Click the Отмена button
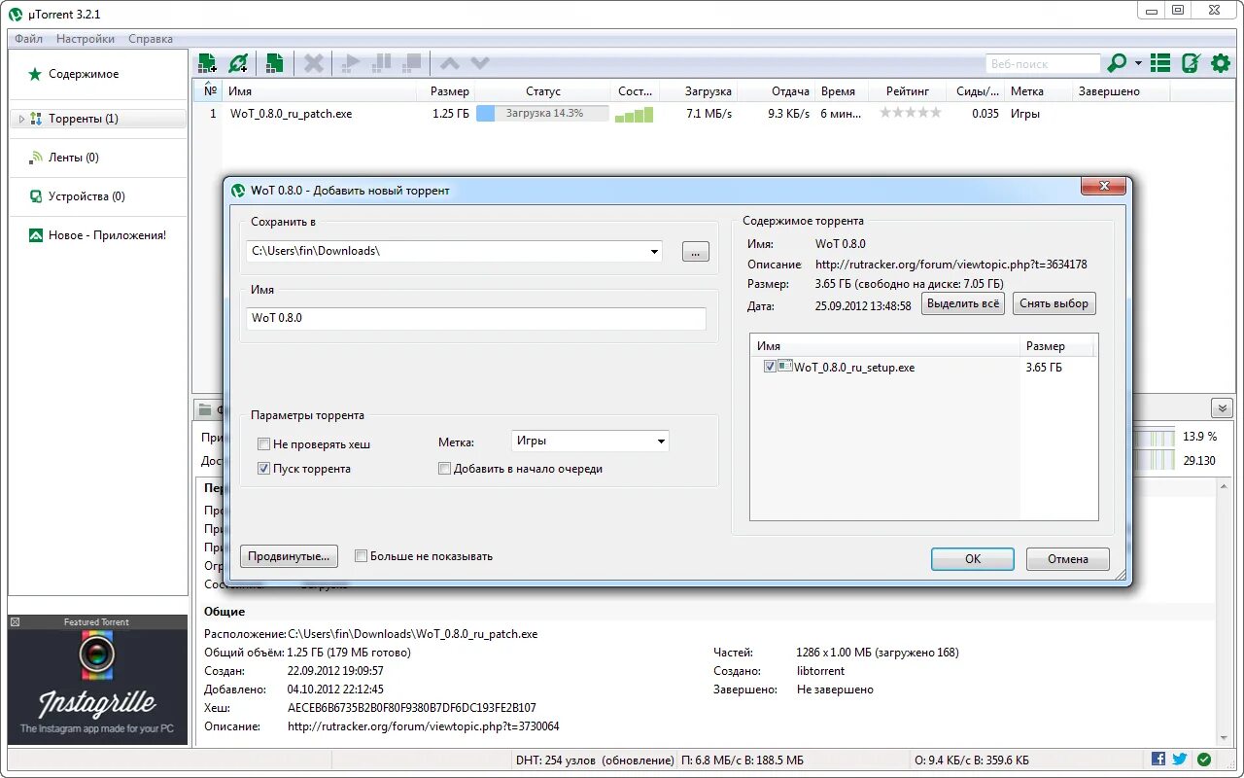Viewport: 1244px width, 778px height. coord(1069,559)
